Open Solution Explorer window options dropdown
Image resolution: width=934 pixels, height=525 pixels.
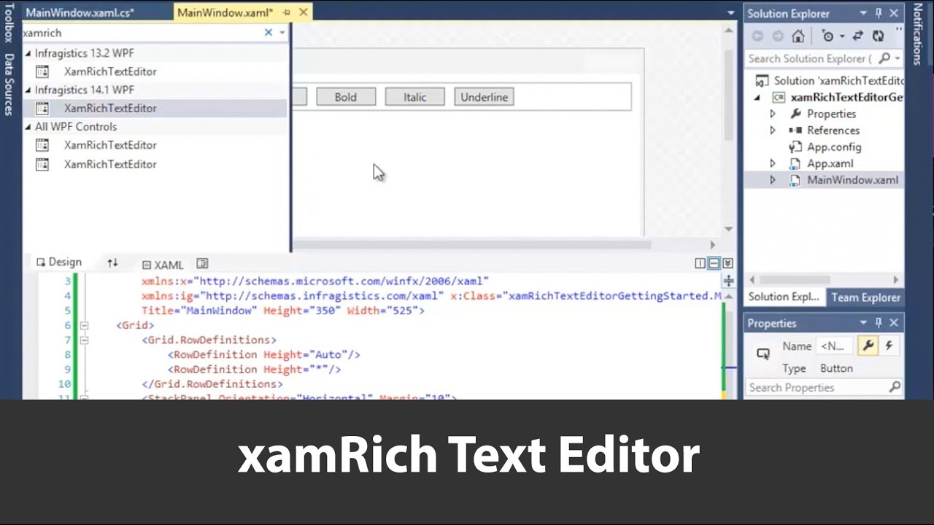point(863,13)
